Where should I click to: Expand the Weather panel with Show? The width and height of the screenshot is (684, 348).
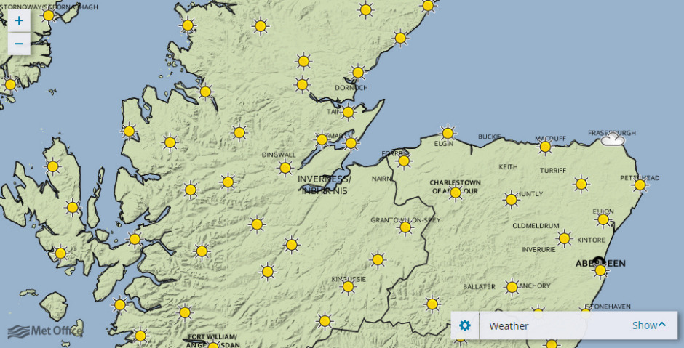pyautogui.click(x=649, y=325)
